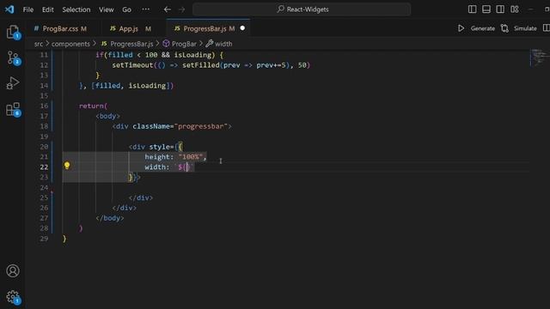Expand the overflow menu ellipsis
Screen dimensions: 550x309
tap(146, 9)
